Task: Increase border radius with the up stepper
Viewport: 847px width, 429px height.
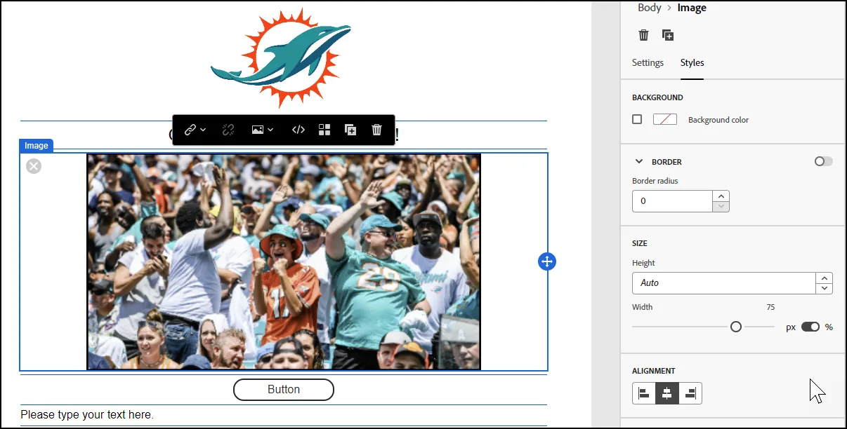Action: pos(721,196)
